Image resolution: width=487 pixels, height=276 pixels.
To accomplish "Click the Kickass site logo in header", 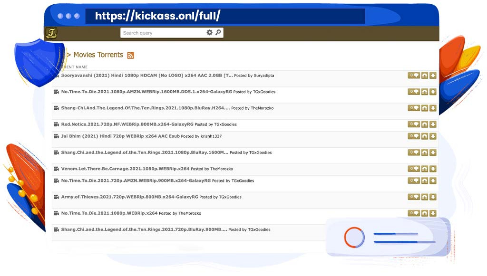I will click(x=51, y=33).
